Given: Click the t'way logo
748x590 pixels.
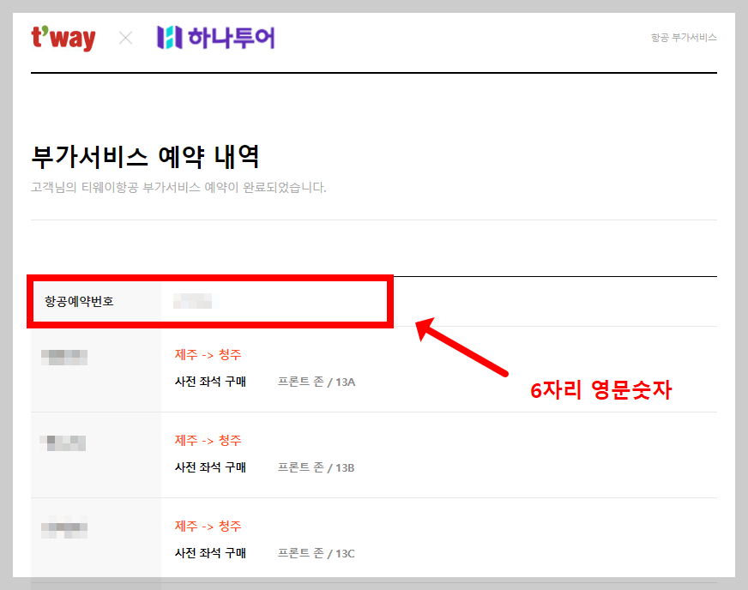Looking at the screenshot, I should tap(63, 38).
